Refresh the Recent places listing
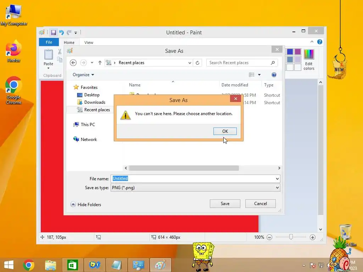 pyautogui.click(x=197, y=63)
